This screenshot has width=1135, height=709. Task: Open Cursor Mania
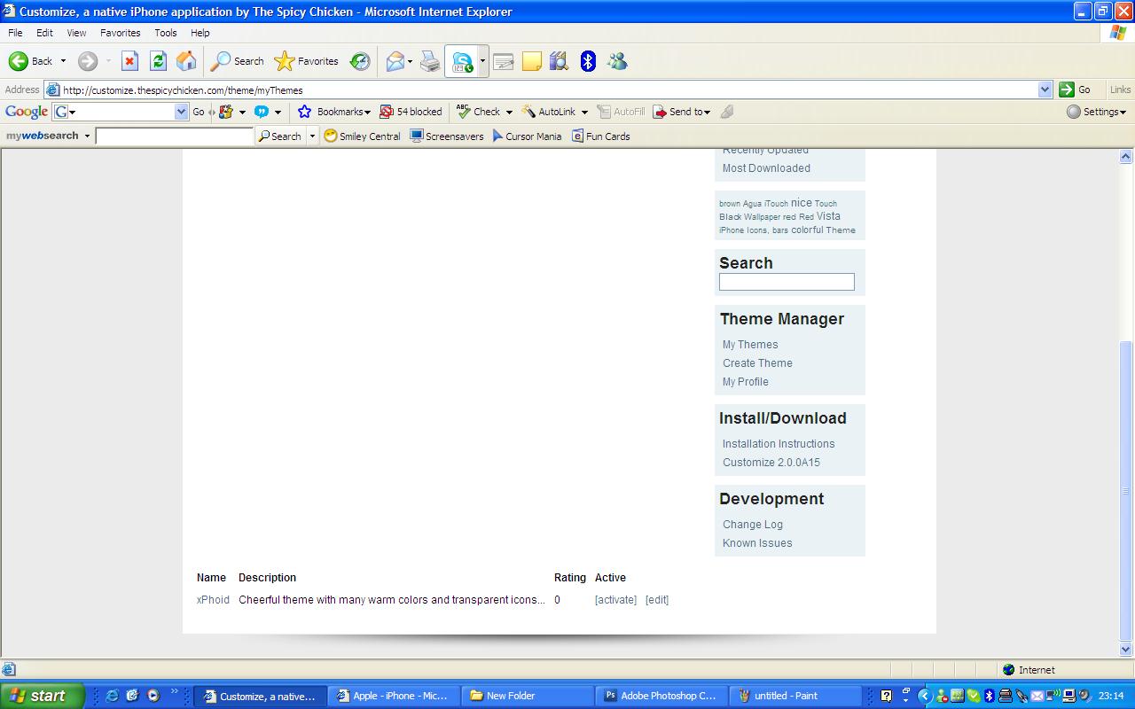[x=527, y=136]
